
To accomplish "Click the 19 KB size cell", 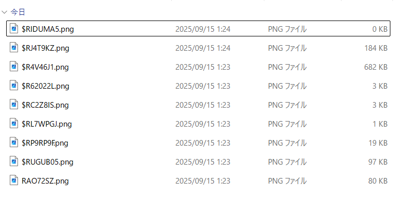I will click(x=378, y=143).
